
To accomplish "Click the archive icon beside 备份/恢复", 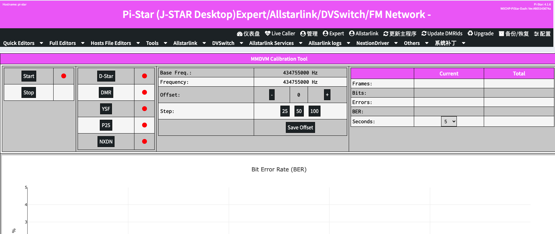I will click(501, 34).
